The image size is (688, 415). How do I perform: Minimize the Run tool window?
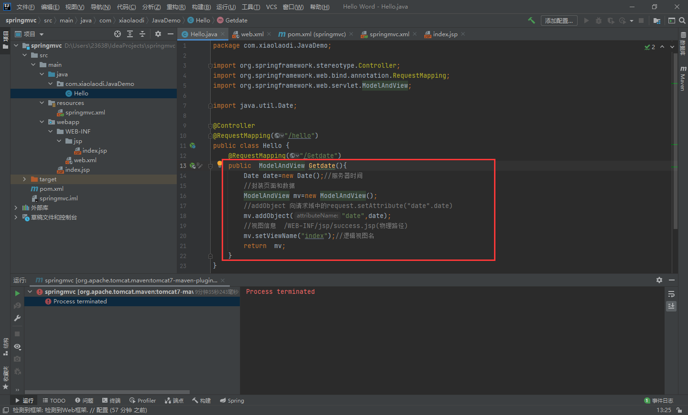672,280
